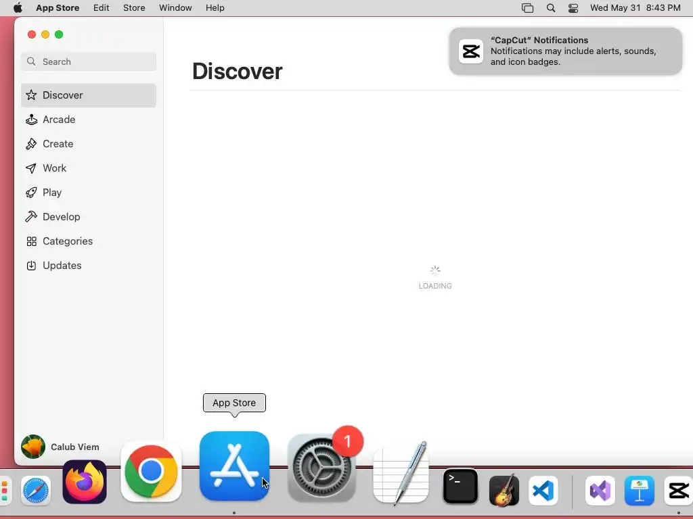Select Arcade in the sidebar
This screenshot has width=693, height=519.
pyautogui.click(x=89, y=120)
